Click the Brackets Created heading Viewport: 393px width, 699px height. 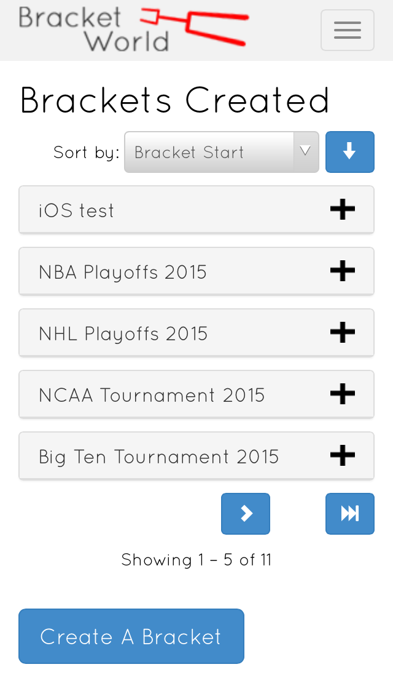175,100
